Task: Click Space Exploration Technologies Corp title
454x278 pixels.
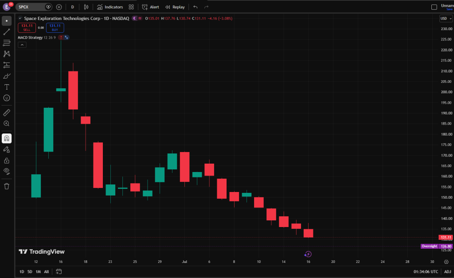Action: [x=62, y=18]
